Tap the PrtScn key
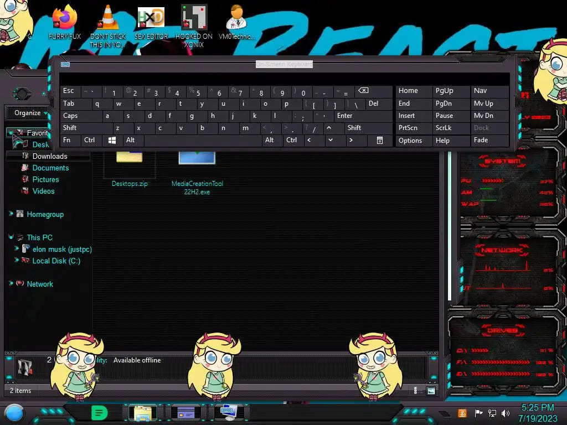This screenshot has height=425, width=567. (414, 128)
